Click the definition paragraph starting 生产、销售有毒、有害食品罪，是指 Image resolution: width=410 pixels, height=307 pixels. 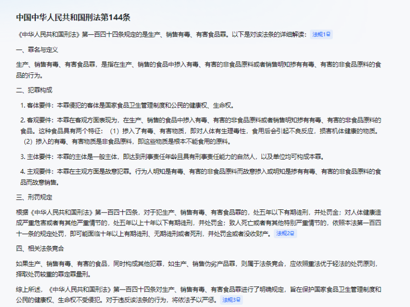point(199,70)
